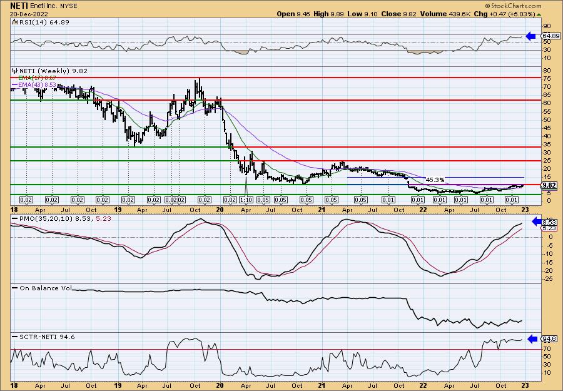This screenshot has width=563, height=391.
Task: Click the PMO(35,20,10) 8.53, 5.23 panel label
Action: (x=64, y=218)
